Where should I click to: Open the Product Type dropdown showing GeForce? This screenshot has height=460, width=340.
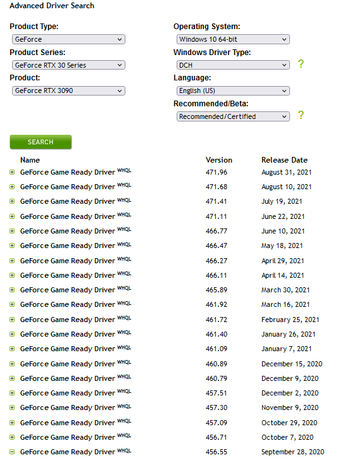click(x=68, y=39)
